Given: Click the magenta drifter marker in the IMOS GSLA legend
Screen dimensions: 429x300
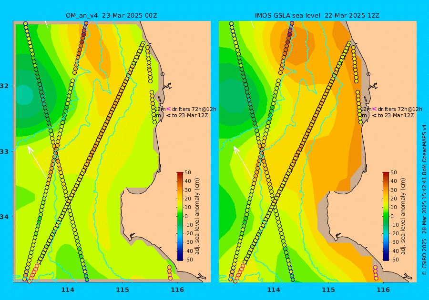Looking at the screenshot, I should click(374, 109).
